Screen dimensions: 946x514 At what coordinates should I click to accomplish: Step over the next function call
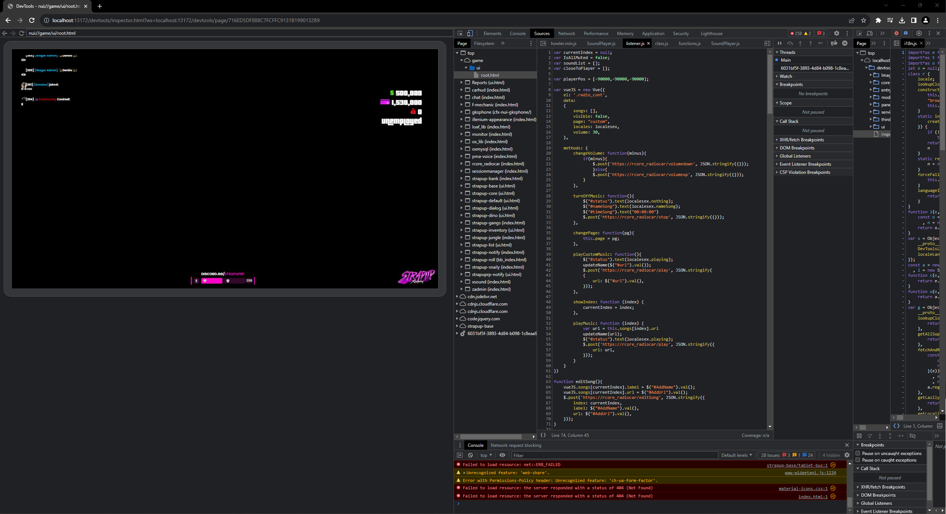click(790, 43)
